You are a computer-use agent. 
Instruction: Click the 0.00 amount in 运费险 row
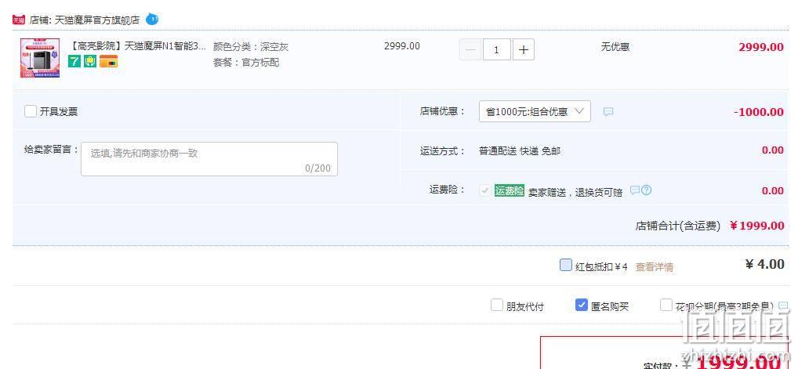[x=773, y=191]
